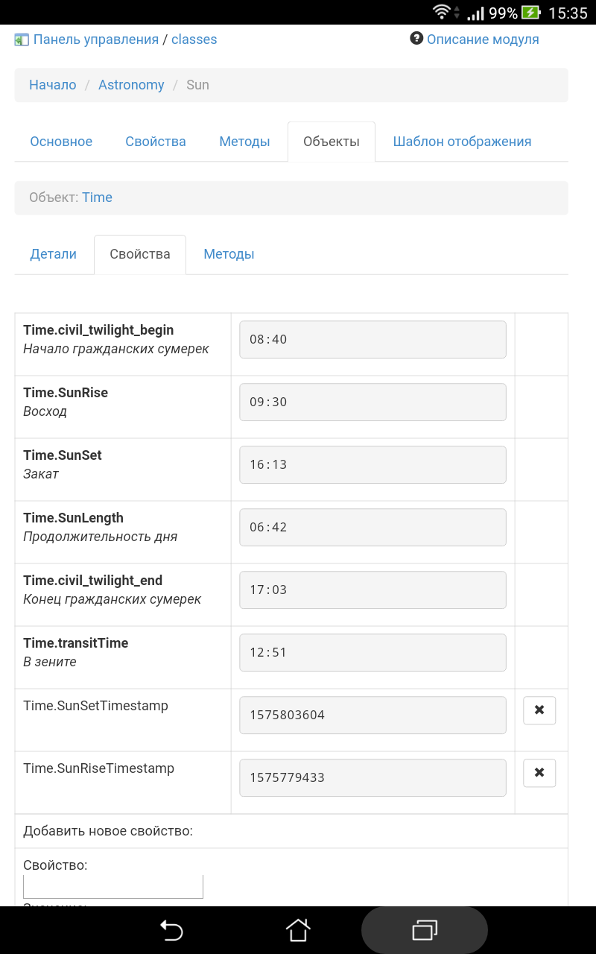Open the Astronomy class from the breadcrumb
This screenshot has height=954, width=596.
tap(131, 84)
